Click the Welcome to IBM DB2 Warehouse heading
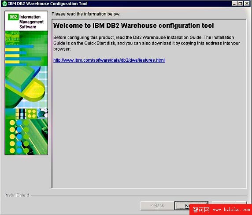Screen dimensions: 252x215 tap(133, 26)
